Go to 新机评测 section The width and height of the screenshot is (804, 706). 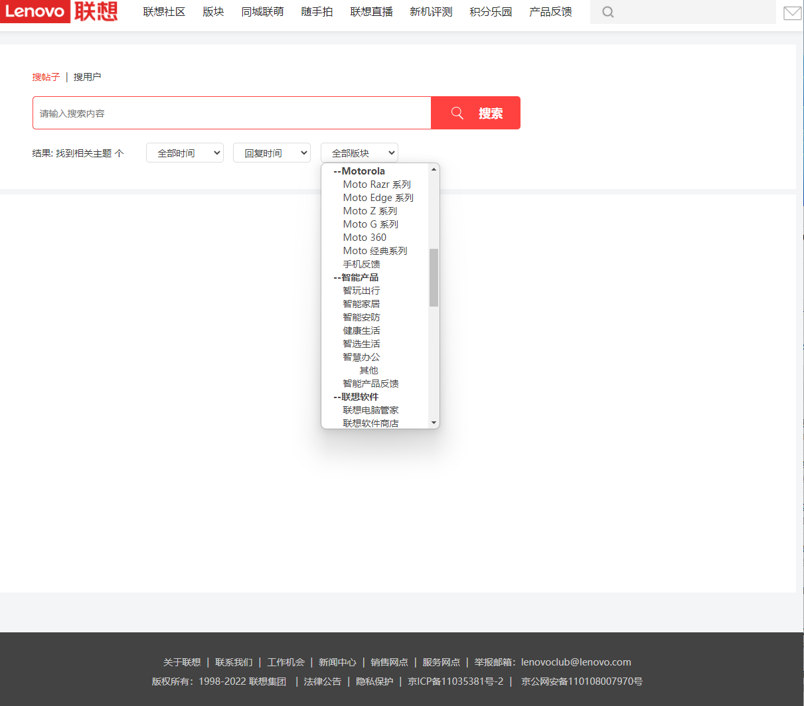[x=431, y=12]
